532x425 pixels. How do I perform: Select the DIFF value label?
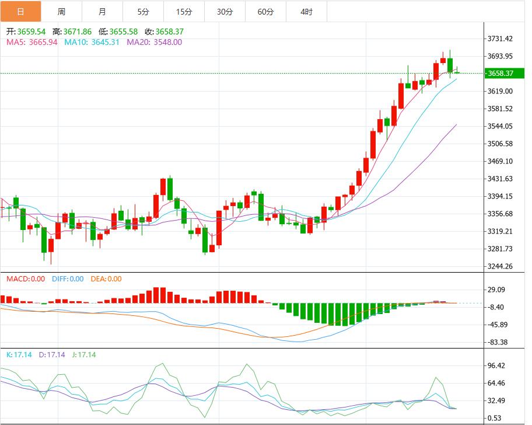(68, 279)
